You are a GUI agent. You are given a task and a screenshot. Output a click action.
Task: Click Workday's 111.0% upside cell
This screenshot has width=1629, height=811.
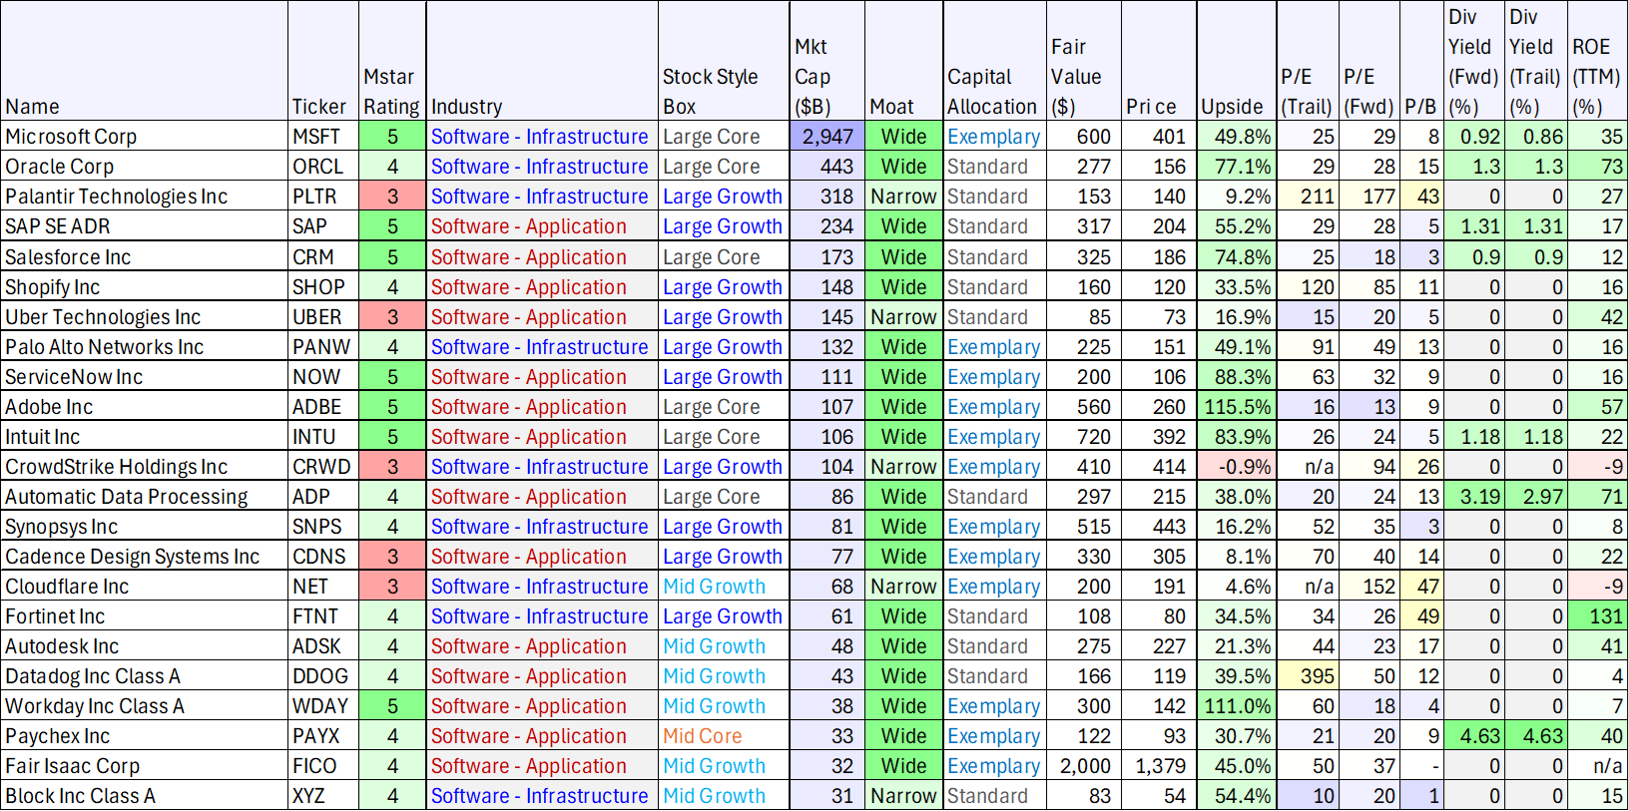[x=1236, y=705]
